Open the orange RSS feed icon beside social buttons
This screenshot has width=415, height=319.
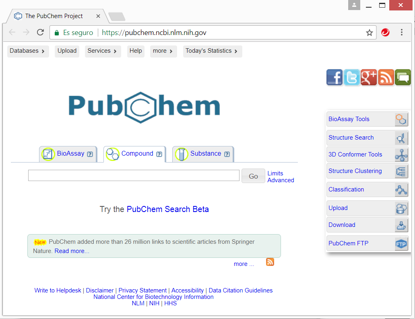(386, 77)
